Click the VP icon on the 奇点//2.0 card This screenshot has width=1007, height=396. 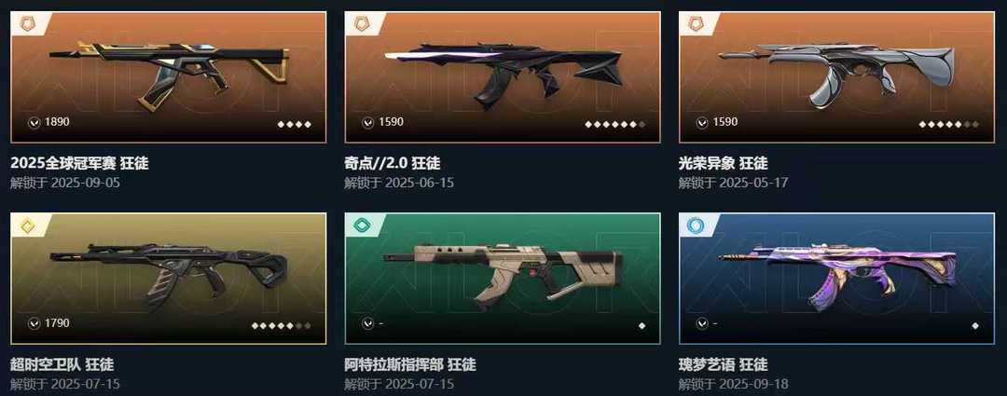[368, 122]
